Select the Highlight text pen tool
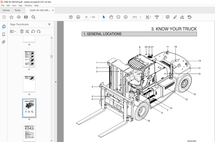The height and width of the screenshot is (142, 215). [x=175, y=17]
